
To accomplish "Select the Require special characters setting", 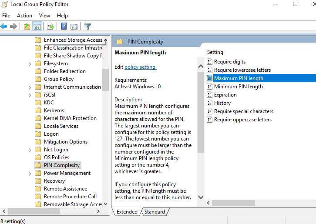I will 243,111.
